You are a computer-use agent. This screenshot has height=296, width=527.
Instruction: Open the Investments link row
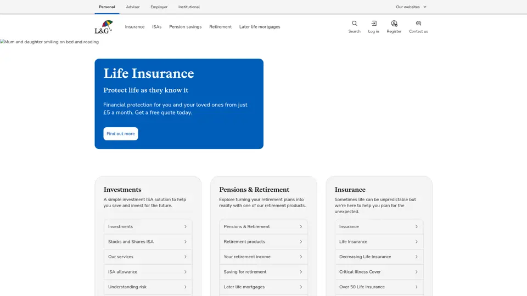[x=148, y=226]
